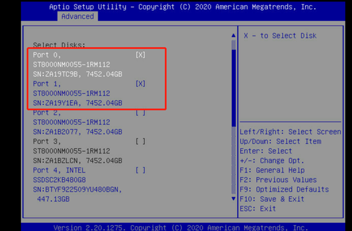Check the Port 3 disk checkbox
This screenshot has width=352, height=231.
click(x=140, y=142)
